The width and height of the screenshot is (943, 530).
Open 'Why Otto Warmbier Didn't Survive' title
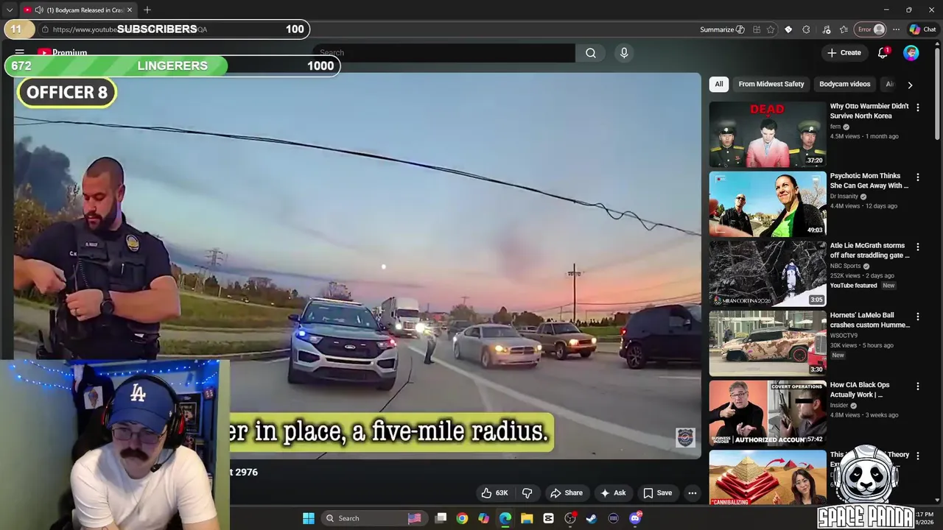point(869,111)
